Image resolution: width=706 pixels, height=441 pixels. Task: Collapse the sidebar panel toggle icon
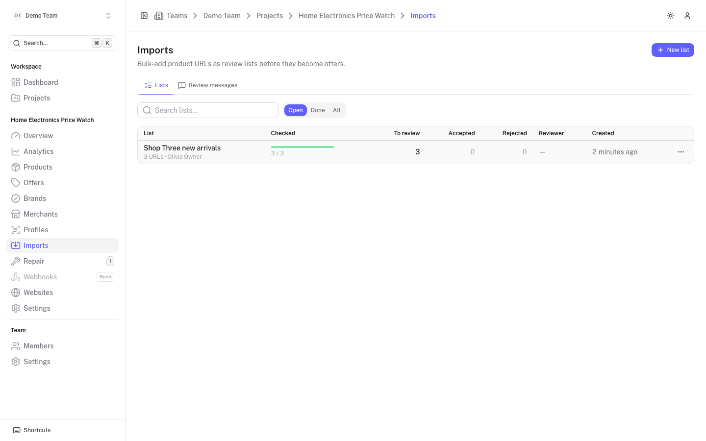coord(144,16)
